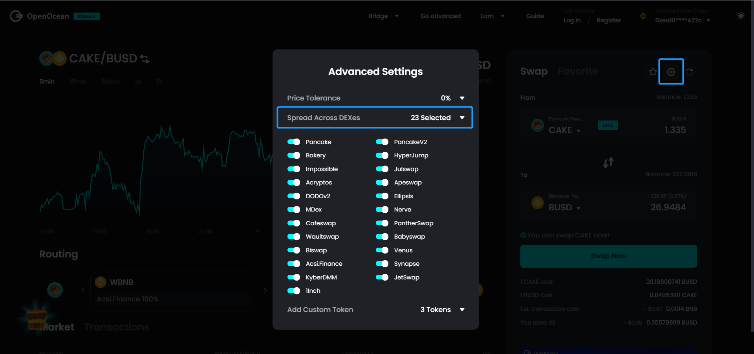Select the 1H chart interval
The height and width of the screenshot is (354, 754).
pos(138,82)
